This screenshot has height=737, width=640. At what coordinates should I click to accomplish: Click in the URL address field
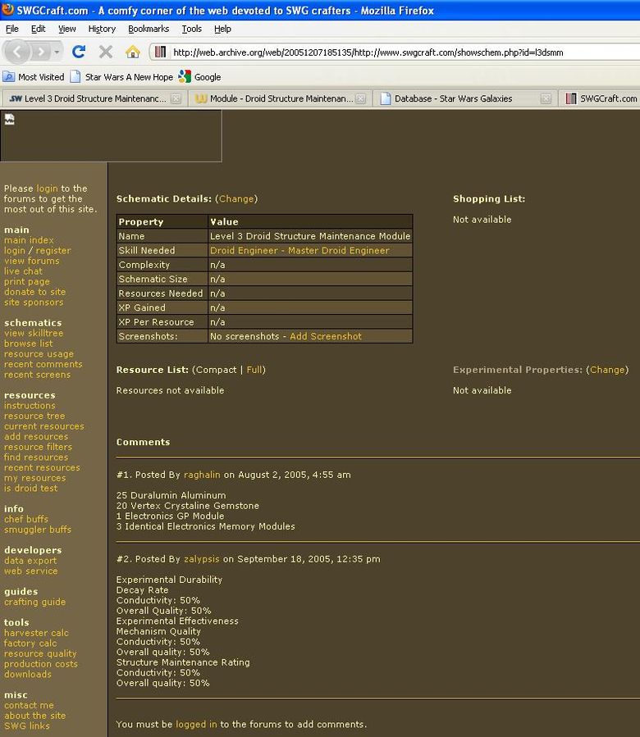point(394,52)
